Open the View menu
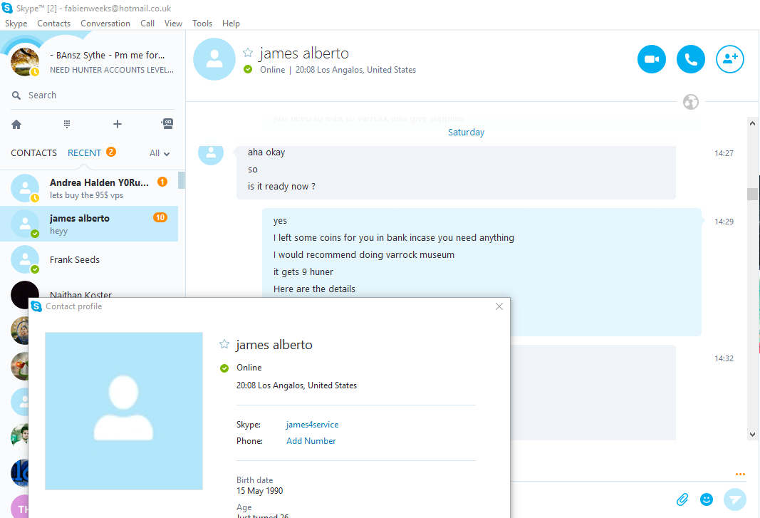Screen dimensions: 760x518 pos(173,24)
